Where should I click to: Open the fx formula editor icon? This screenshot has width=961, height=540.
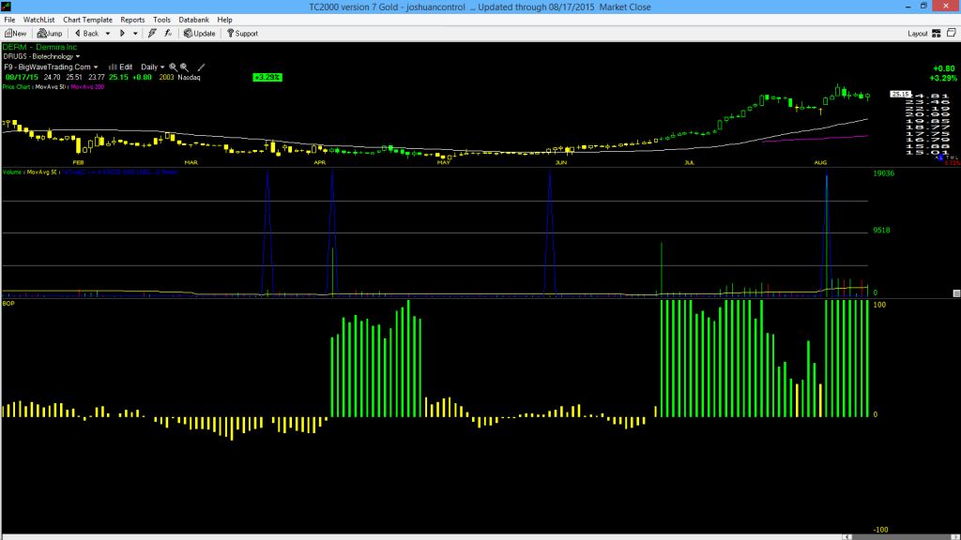[x=168, y=34]
